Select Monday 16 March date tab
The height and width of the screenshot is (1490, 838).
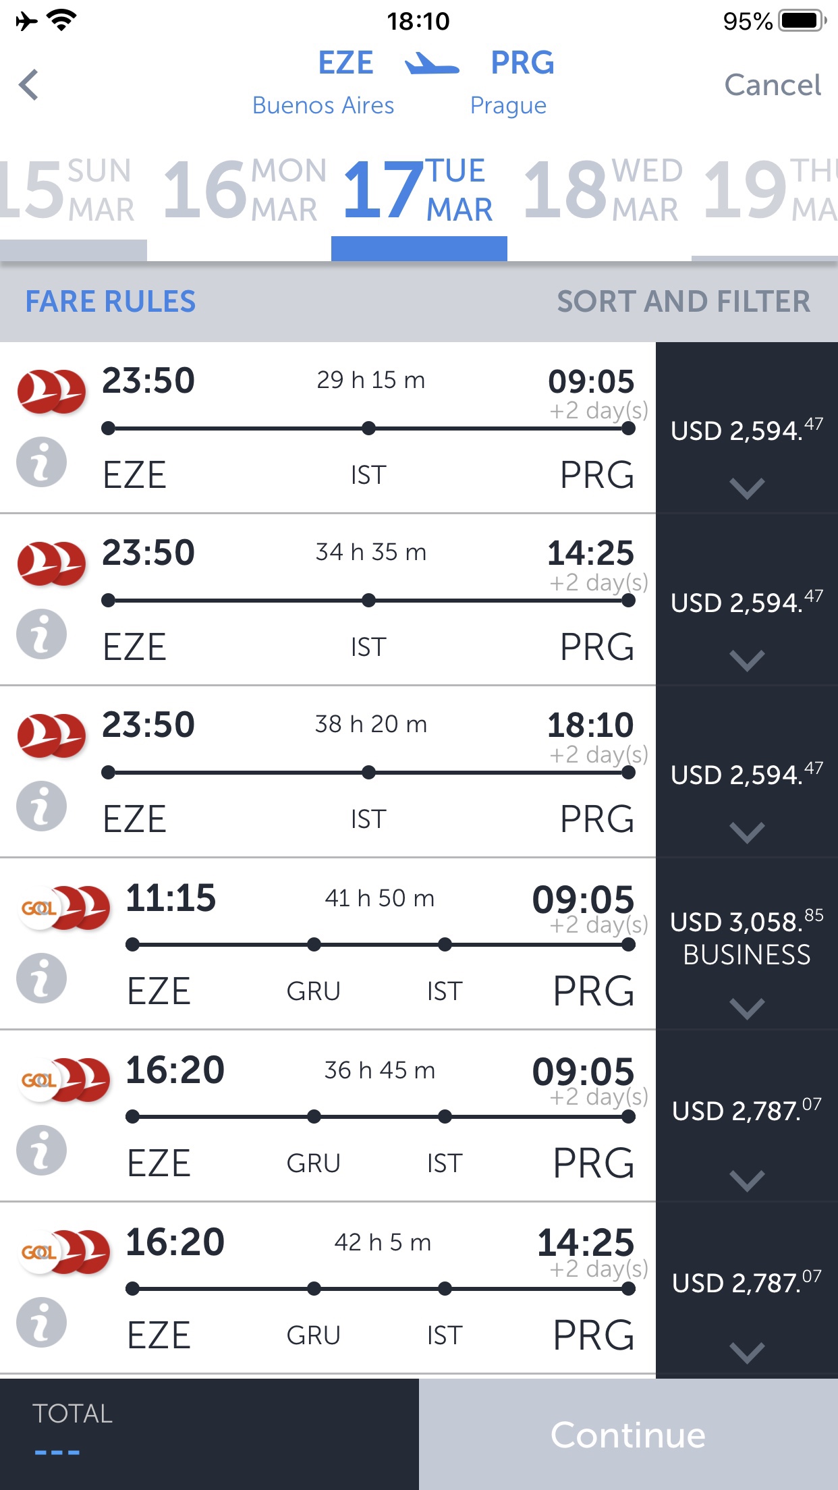pos(243,190)
